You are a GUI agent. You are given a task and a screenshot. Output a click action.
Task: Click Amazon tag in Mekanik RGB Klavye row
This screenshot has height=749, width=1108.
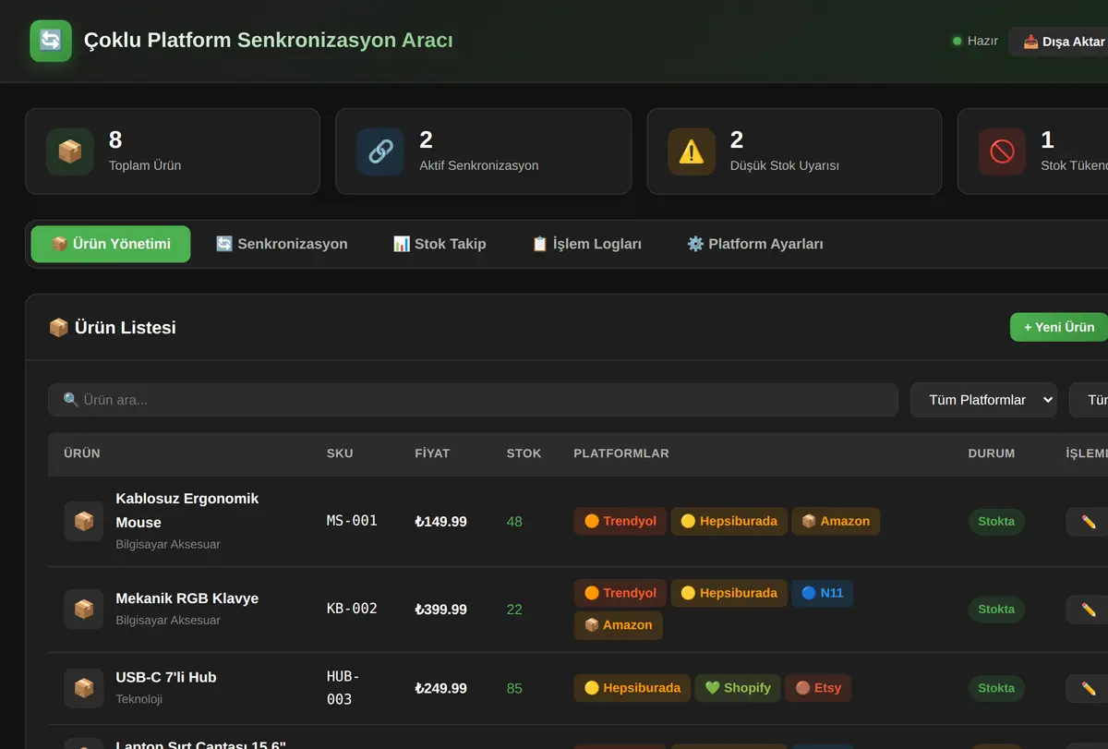(x=619, y=625)
